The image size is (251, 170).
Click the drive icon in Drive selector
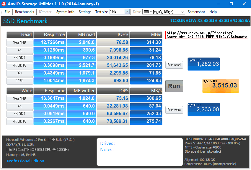click(146, 12)
